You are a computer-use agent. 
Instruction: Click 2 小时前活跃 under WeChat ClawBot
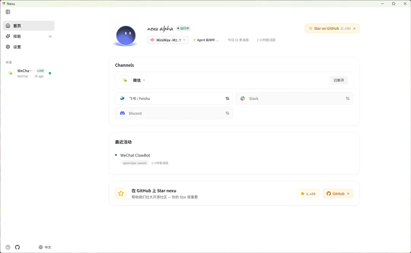coord(160,163)
